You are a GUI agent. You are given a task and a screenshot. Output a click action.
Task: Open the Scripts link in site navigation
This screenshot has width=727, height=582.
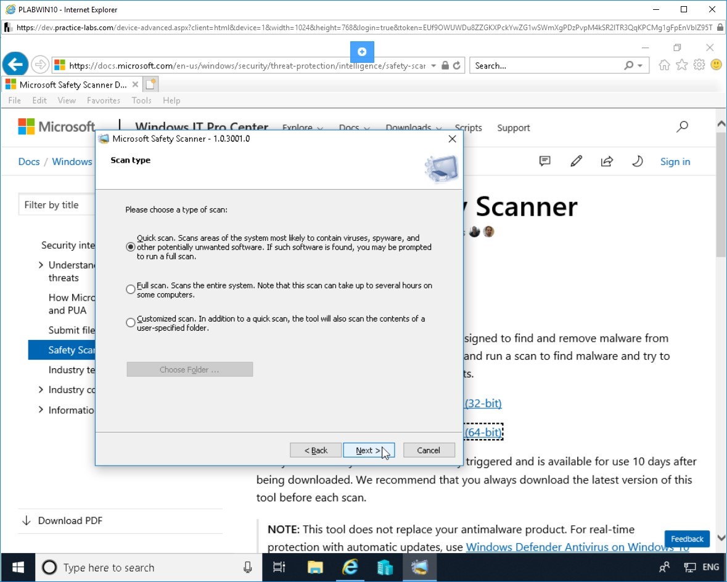(x=468, y=127)
